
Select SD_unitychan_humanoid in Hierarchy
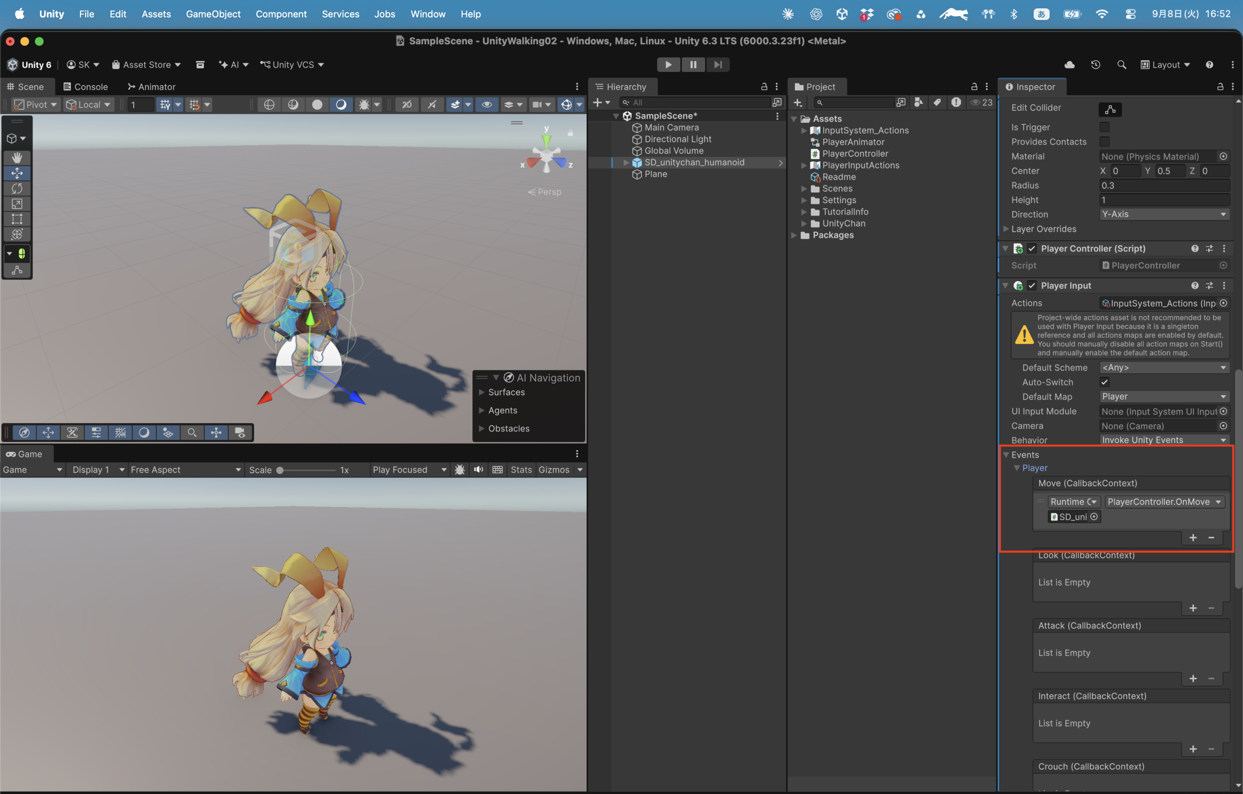tap(694, 162)
